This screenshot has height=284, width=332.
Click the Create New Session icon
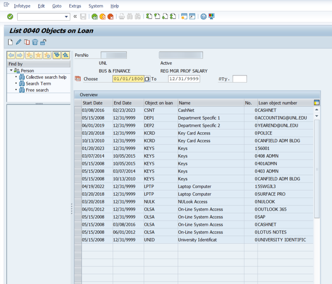click(184, 16)
